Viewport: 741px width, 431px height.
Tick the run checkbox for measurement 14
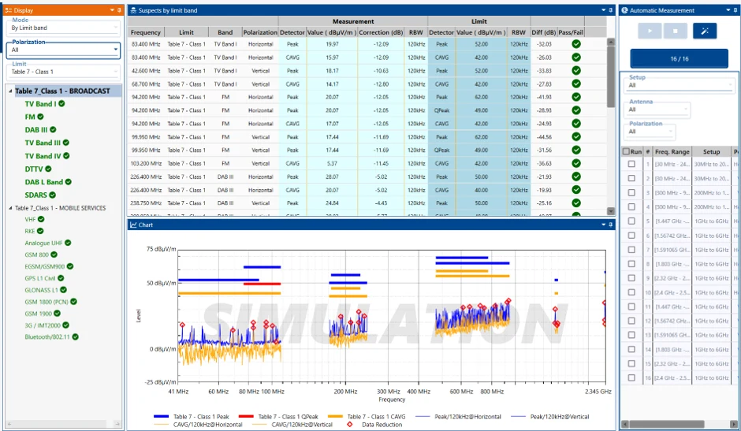(x=631, y=349)
